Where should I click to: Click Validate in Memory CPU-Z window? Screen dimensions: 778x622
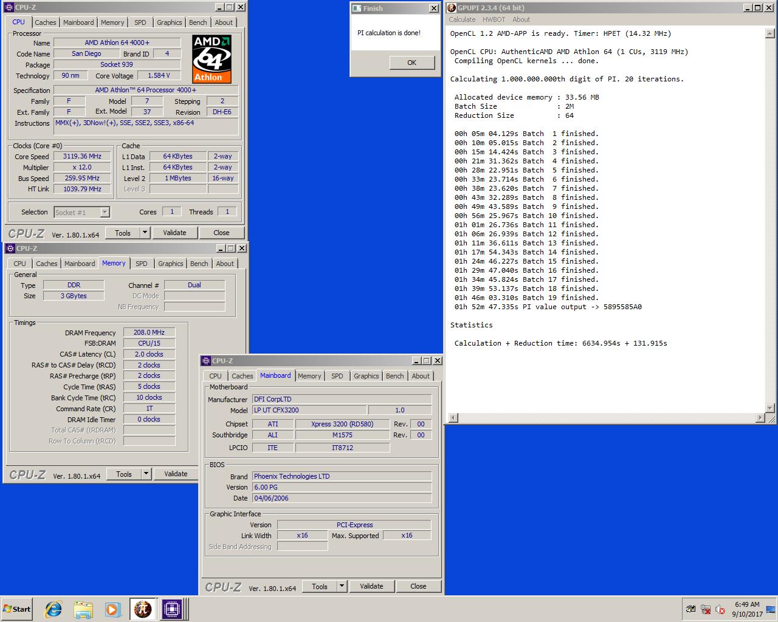176,474
